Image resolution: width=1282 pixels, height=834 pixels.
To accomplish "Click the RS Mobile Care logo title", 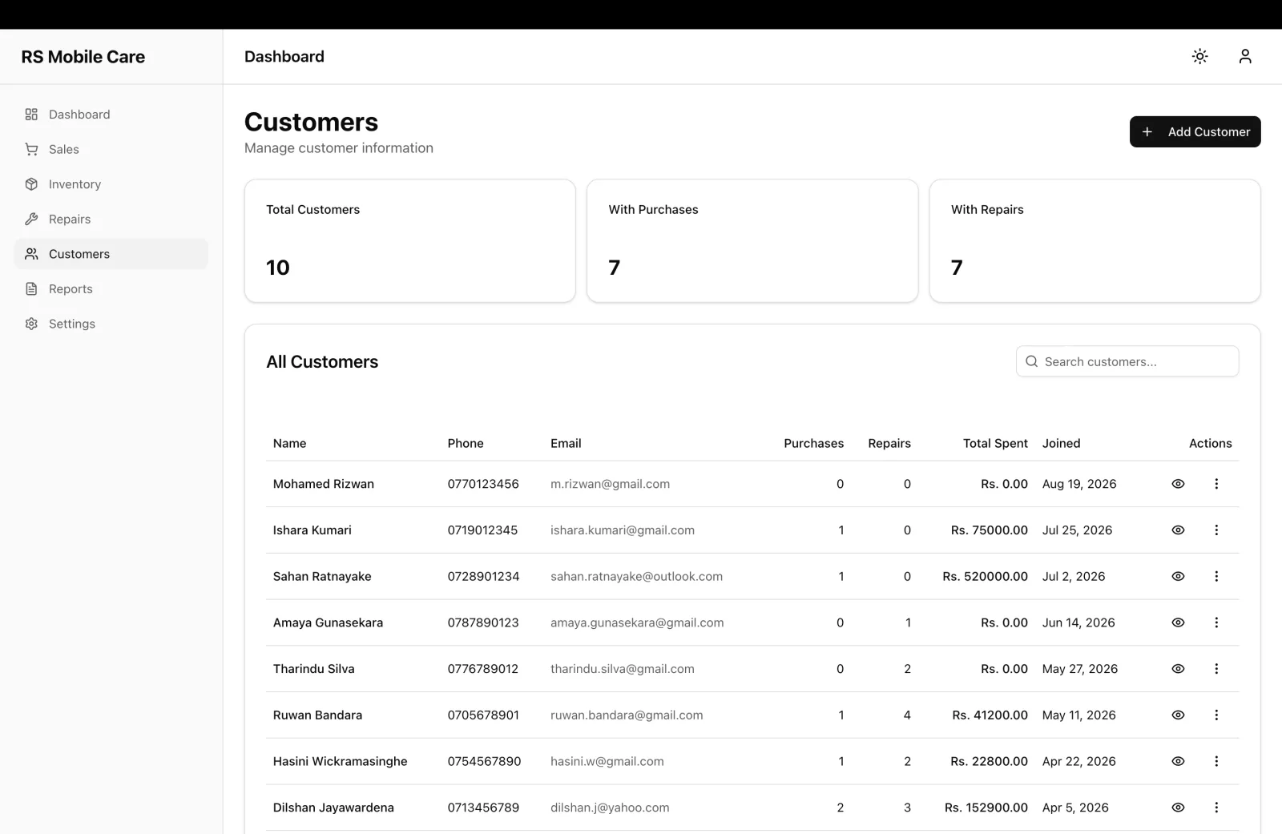I will pos(83,57).
